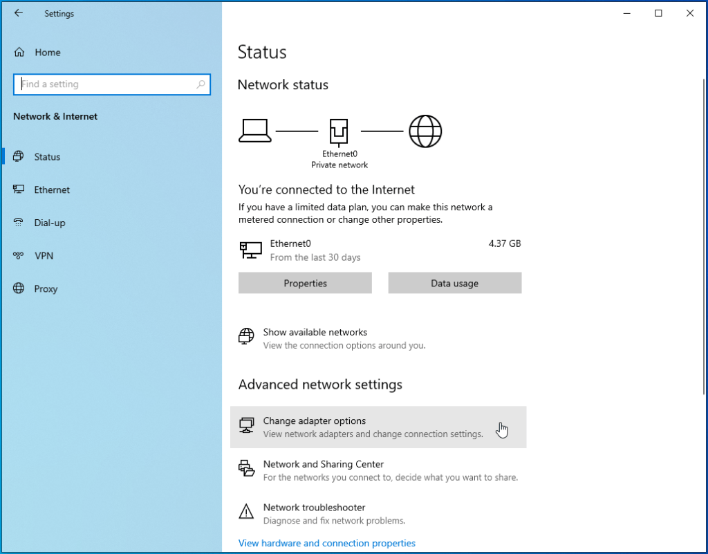
Task: Click the Change adapter options icon
Action: point(247,425)
